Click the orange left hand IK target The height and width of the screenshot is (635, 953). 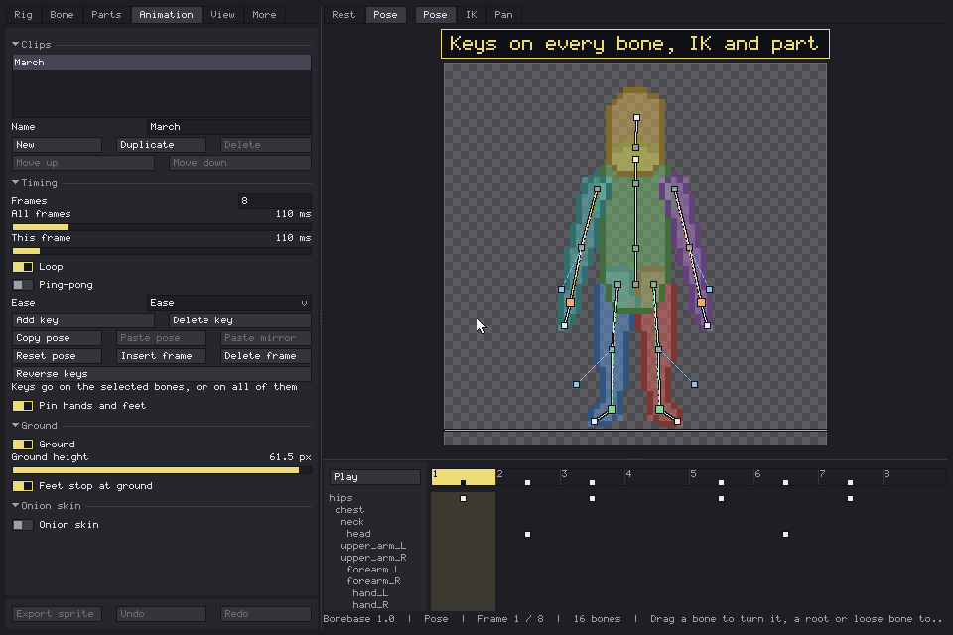pyautogui.click(x=570, y=302)
